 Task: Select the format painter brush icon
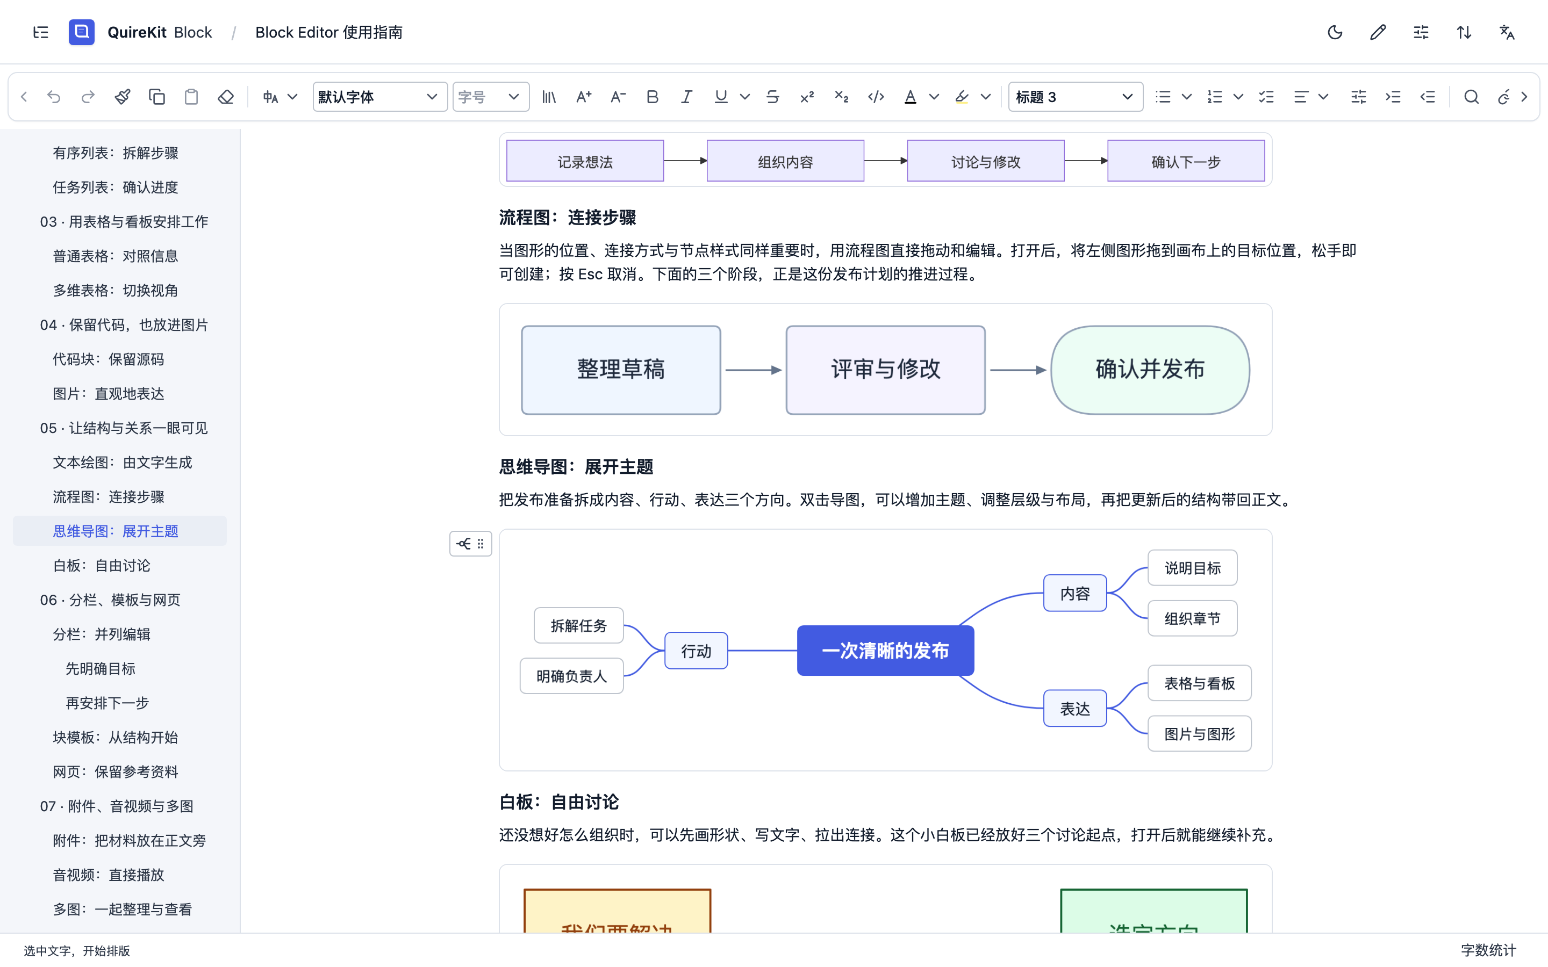(x=122, y=97)
